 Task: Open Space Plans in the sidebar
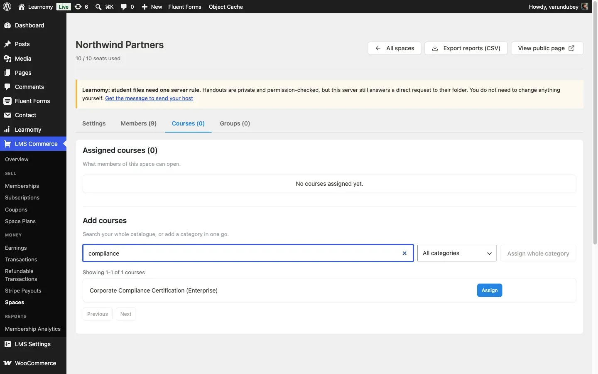point(20,221)
